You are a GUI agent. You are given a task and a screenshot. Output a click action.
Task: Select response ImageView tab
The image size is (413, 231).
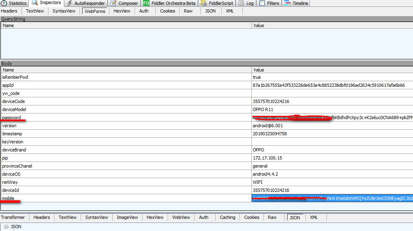pyautogui.click(x=127, y=217)
